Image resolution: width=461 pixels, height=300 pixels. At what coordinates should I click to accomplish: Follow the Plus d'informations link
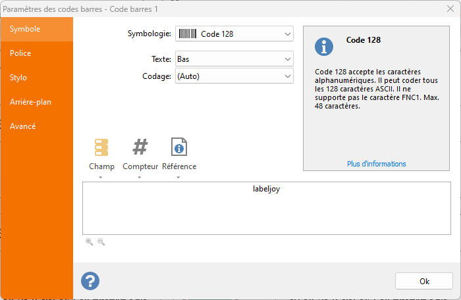click(x=377, y=164)
